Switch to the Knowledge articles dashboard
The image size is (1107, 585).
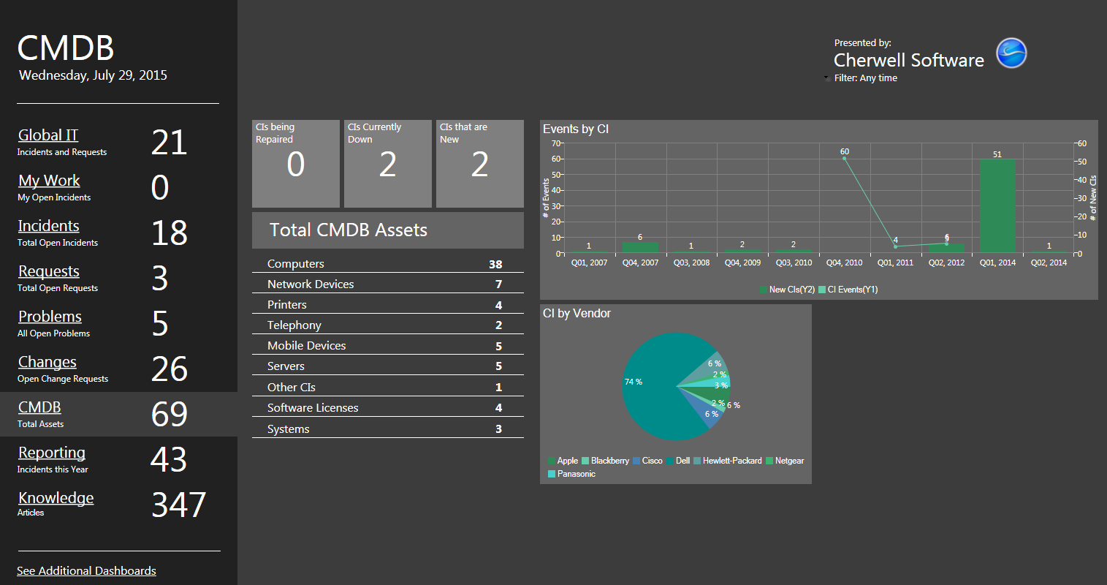(56, 498)
